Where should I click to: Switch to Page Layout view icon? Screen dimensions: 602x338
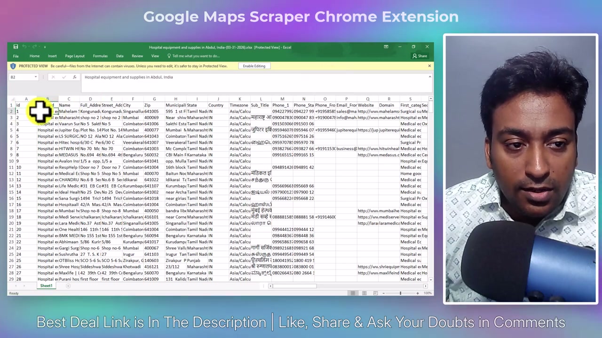tap(364, 293)
